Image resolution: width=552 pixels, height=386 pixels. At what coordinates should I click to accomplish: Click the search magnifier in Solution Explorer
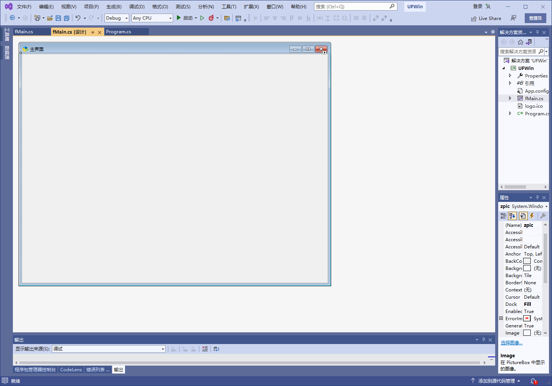[541, 51]
